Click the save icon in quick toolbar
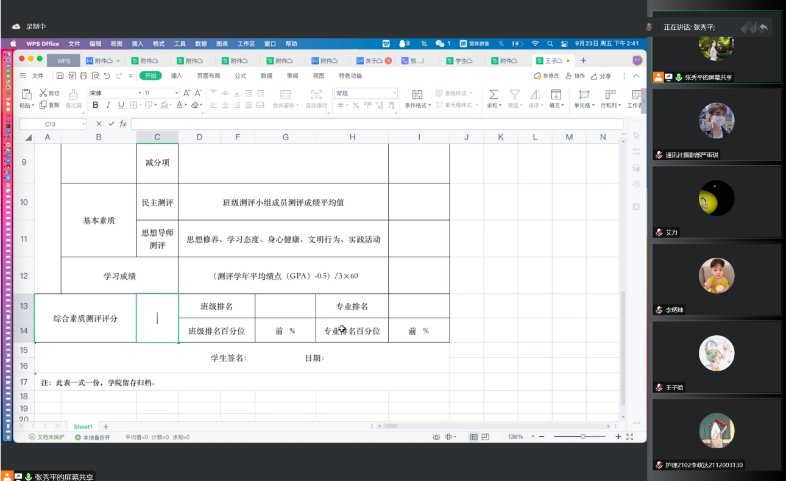Screen dimensions: 786x481 [60, 76]
